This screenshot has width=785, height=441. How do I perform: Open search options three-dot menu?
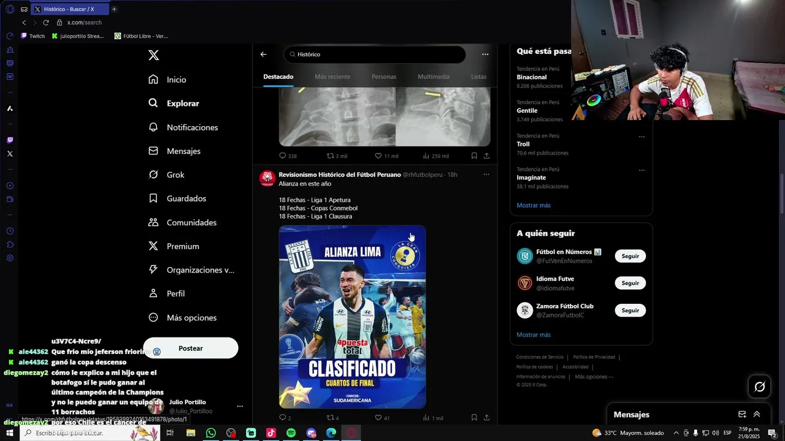click(x=485, y=55)
